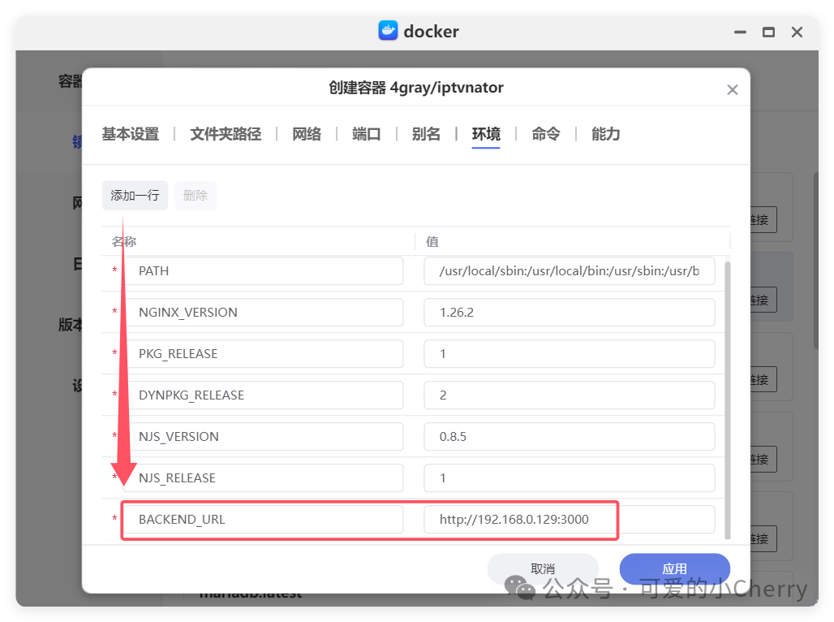This screenshot has height=622, width=834.
Task: Maximize the docker window
Action: pyautogui.click(x=768, y=32)
